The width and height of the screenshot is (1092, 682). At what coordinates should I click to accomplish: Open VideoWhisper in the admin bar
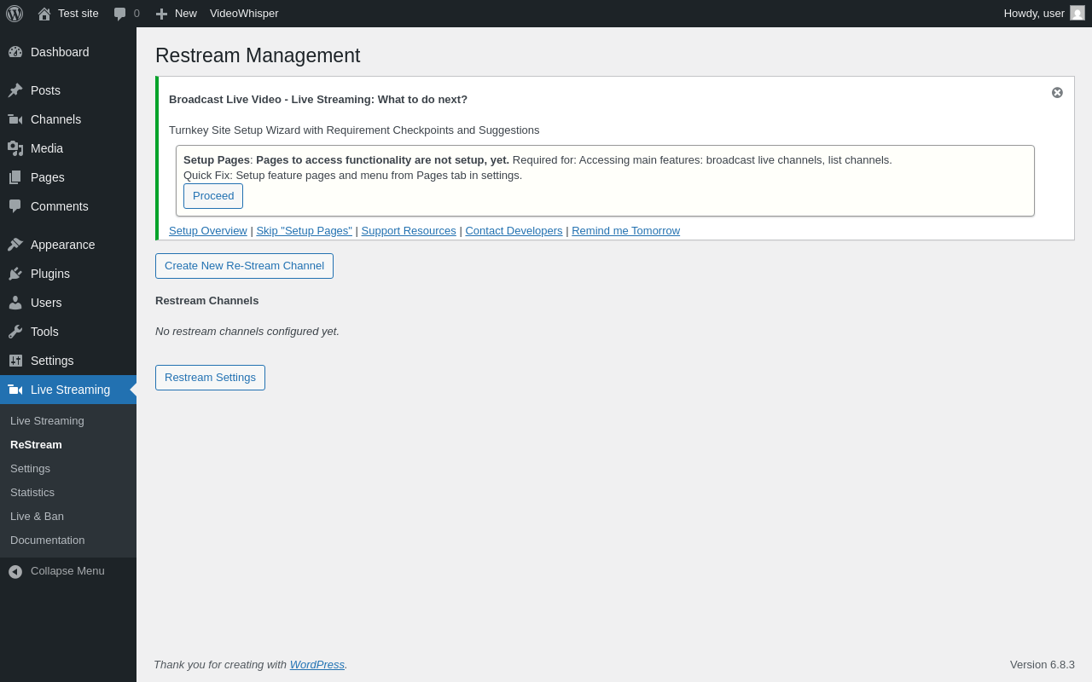coord(244,14)
